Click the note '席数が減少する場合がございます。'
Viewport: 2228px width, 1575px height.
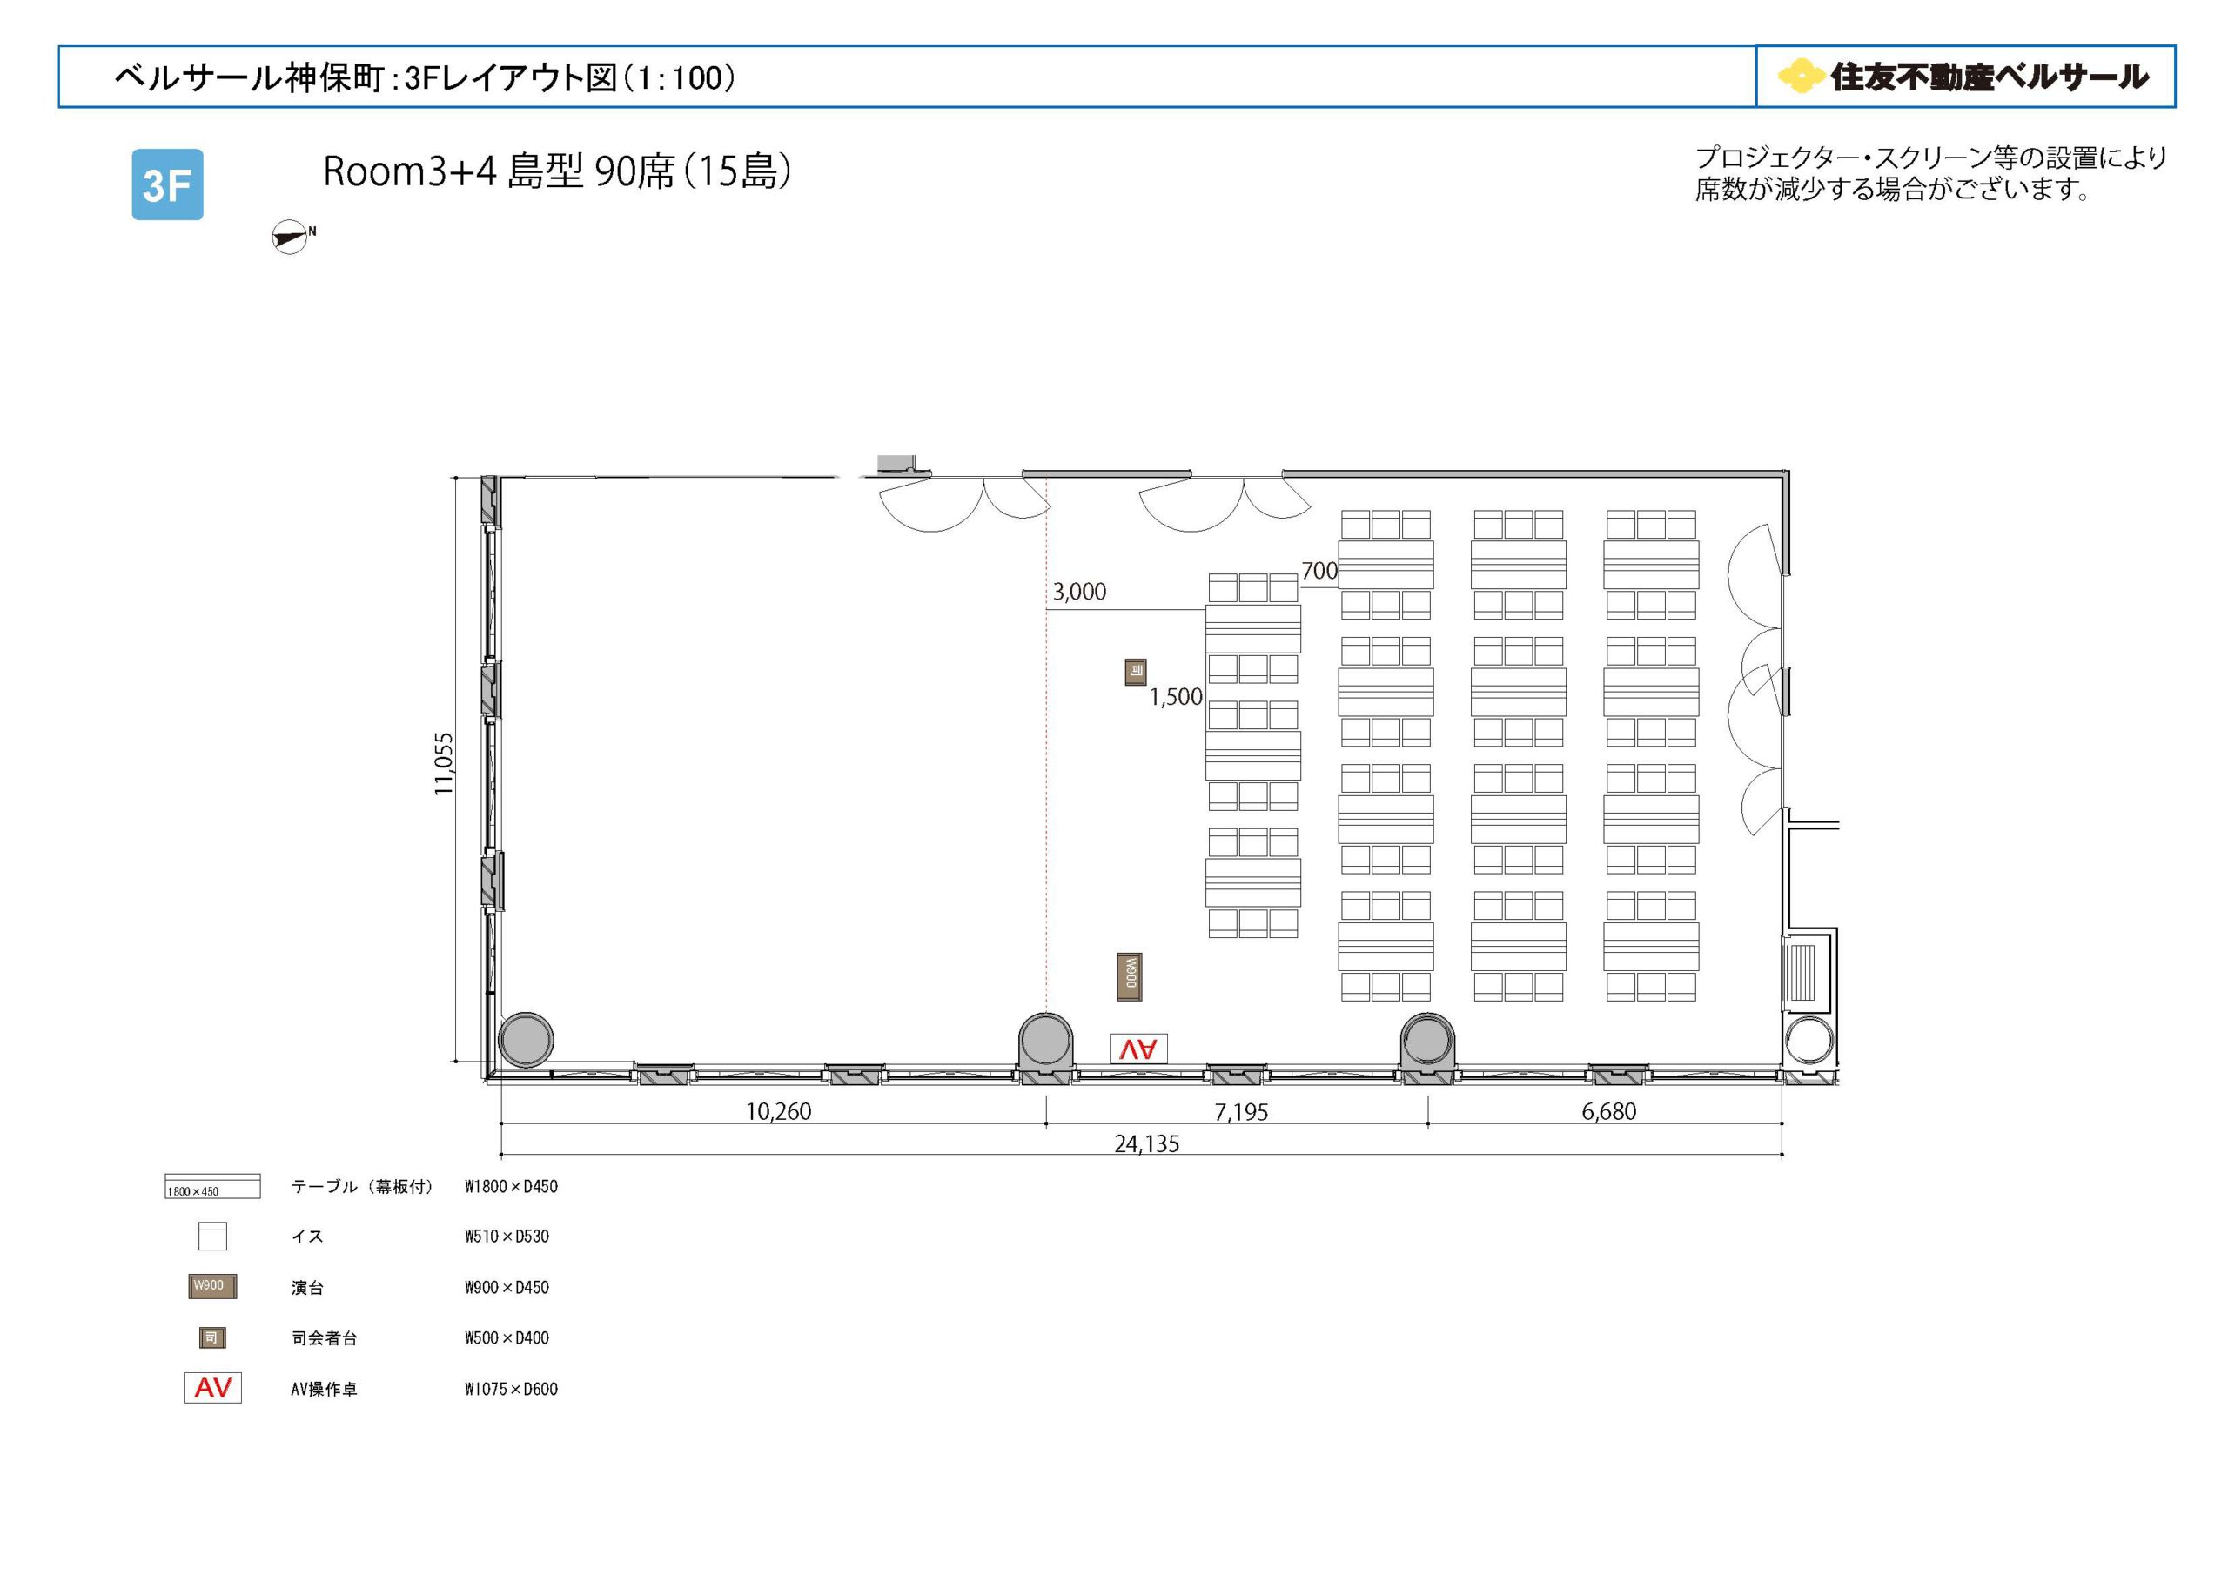1893,189
